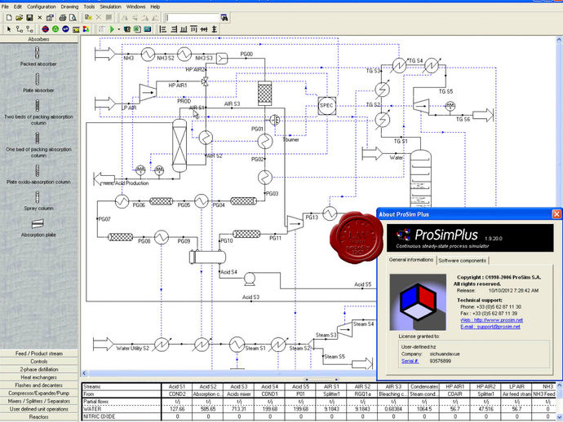
Task: Open the run button dropdown arrow
Action: (x=119, y=29)
